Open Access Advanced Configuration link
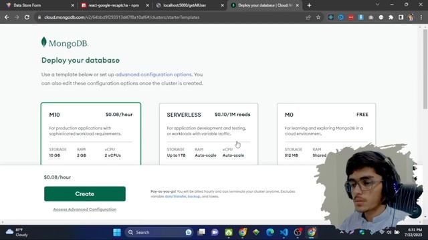Image resolution: width=428 pixels, height=240 pixels. pyautogui.click(x=85, y=209)
